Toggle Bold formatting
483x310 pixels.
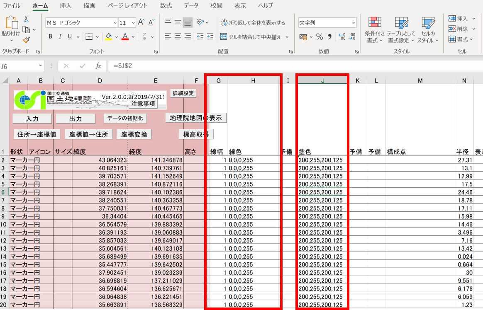point(50,36)
